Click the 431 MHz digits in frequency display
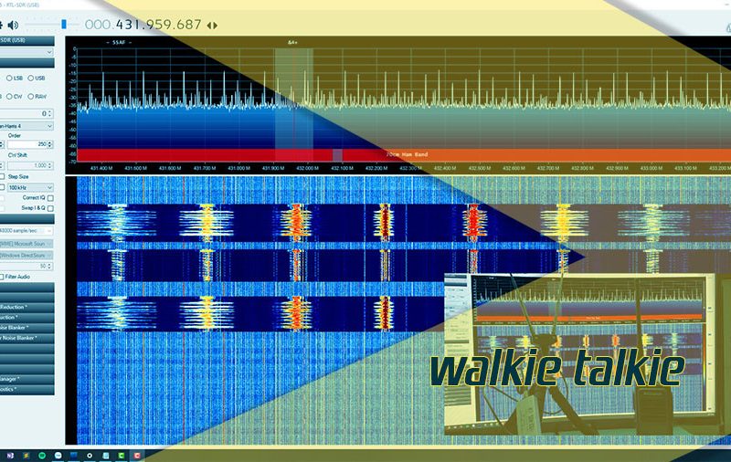Viewport: 731px width, 462px height. point(128,25)
